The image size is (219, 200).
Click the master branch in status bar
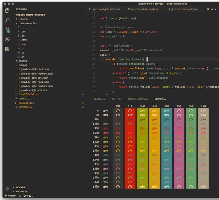11,196
